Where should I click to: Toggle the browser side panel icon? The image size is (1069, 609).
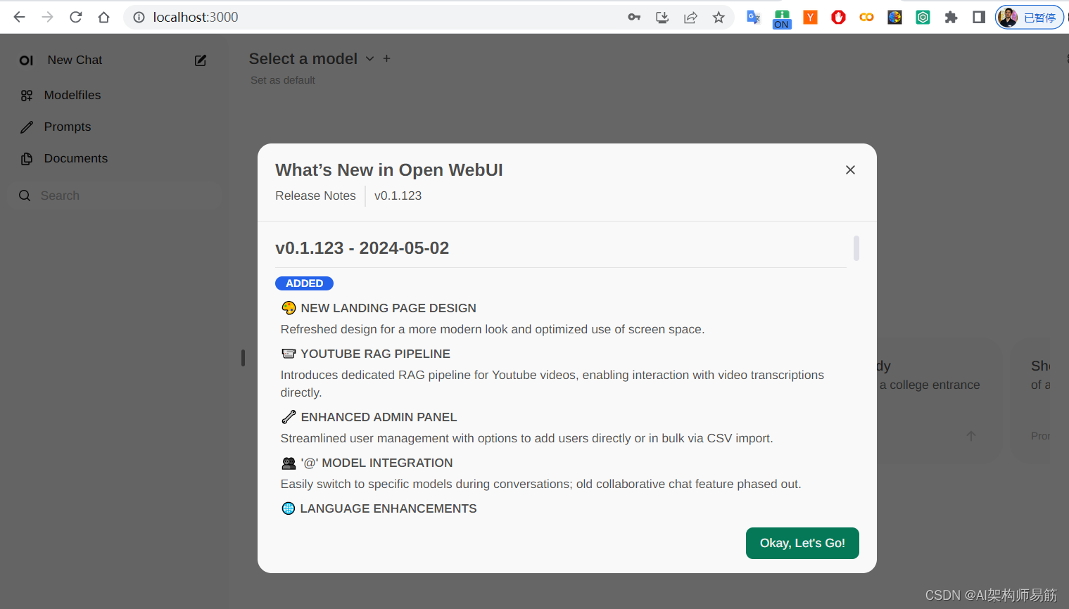[x=979, y=17]
